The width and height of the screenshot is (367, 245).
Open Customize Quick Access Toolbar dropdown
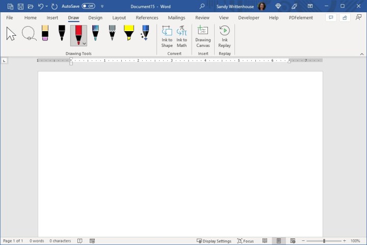pyautogui.click(x=102, y=6)
